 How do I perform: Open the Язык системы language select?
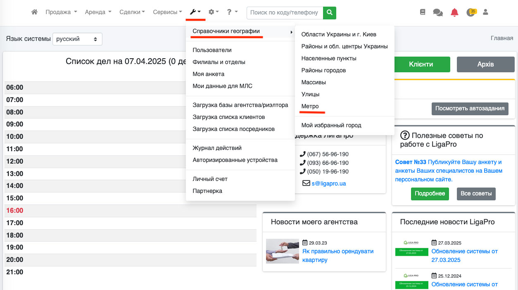pos(77,39)
